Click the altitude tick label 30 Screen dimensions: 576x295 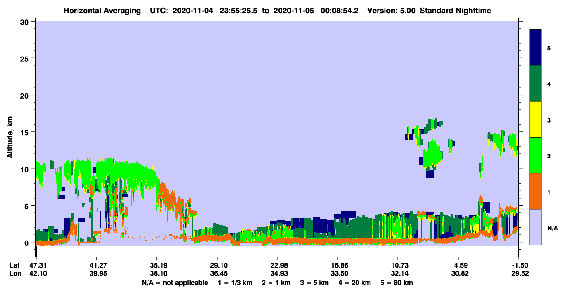pos(26,21)
